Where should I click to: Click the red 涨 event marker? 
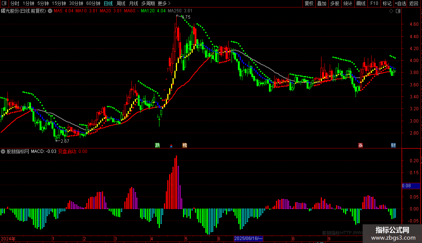[360, 145]
